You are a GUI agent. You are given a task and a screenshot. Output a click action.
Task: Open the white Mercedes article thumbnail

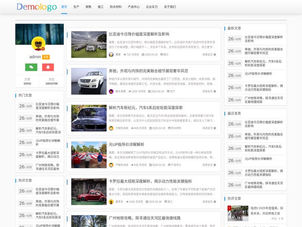point(89,81)
